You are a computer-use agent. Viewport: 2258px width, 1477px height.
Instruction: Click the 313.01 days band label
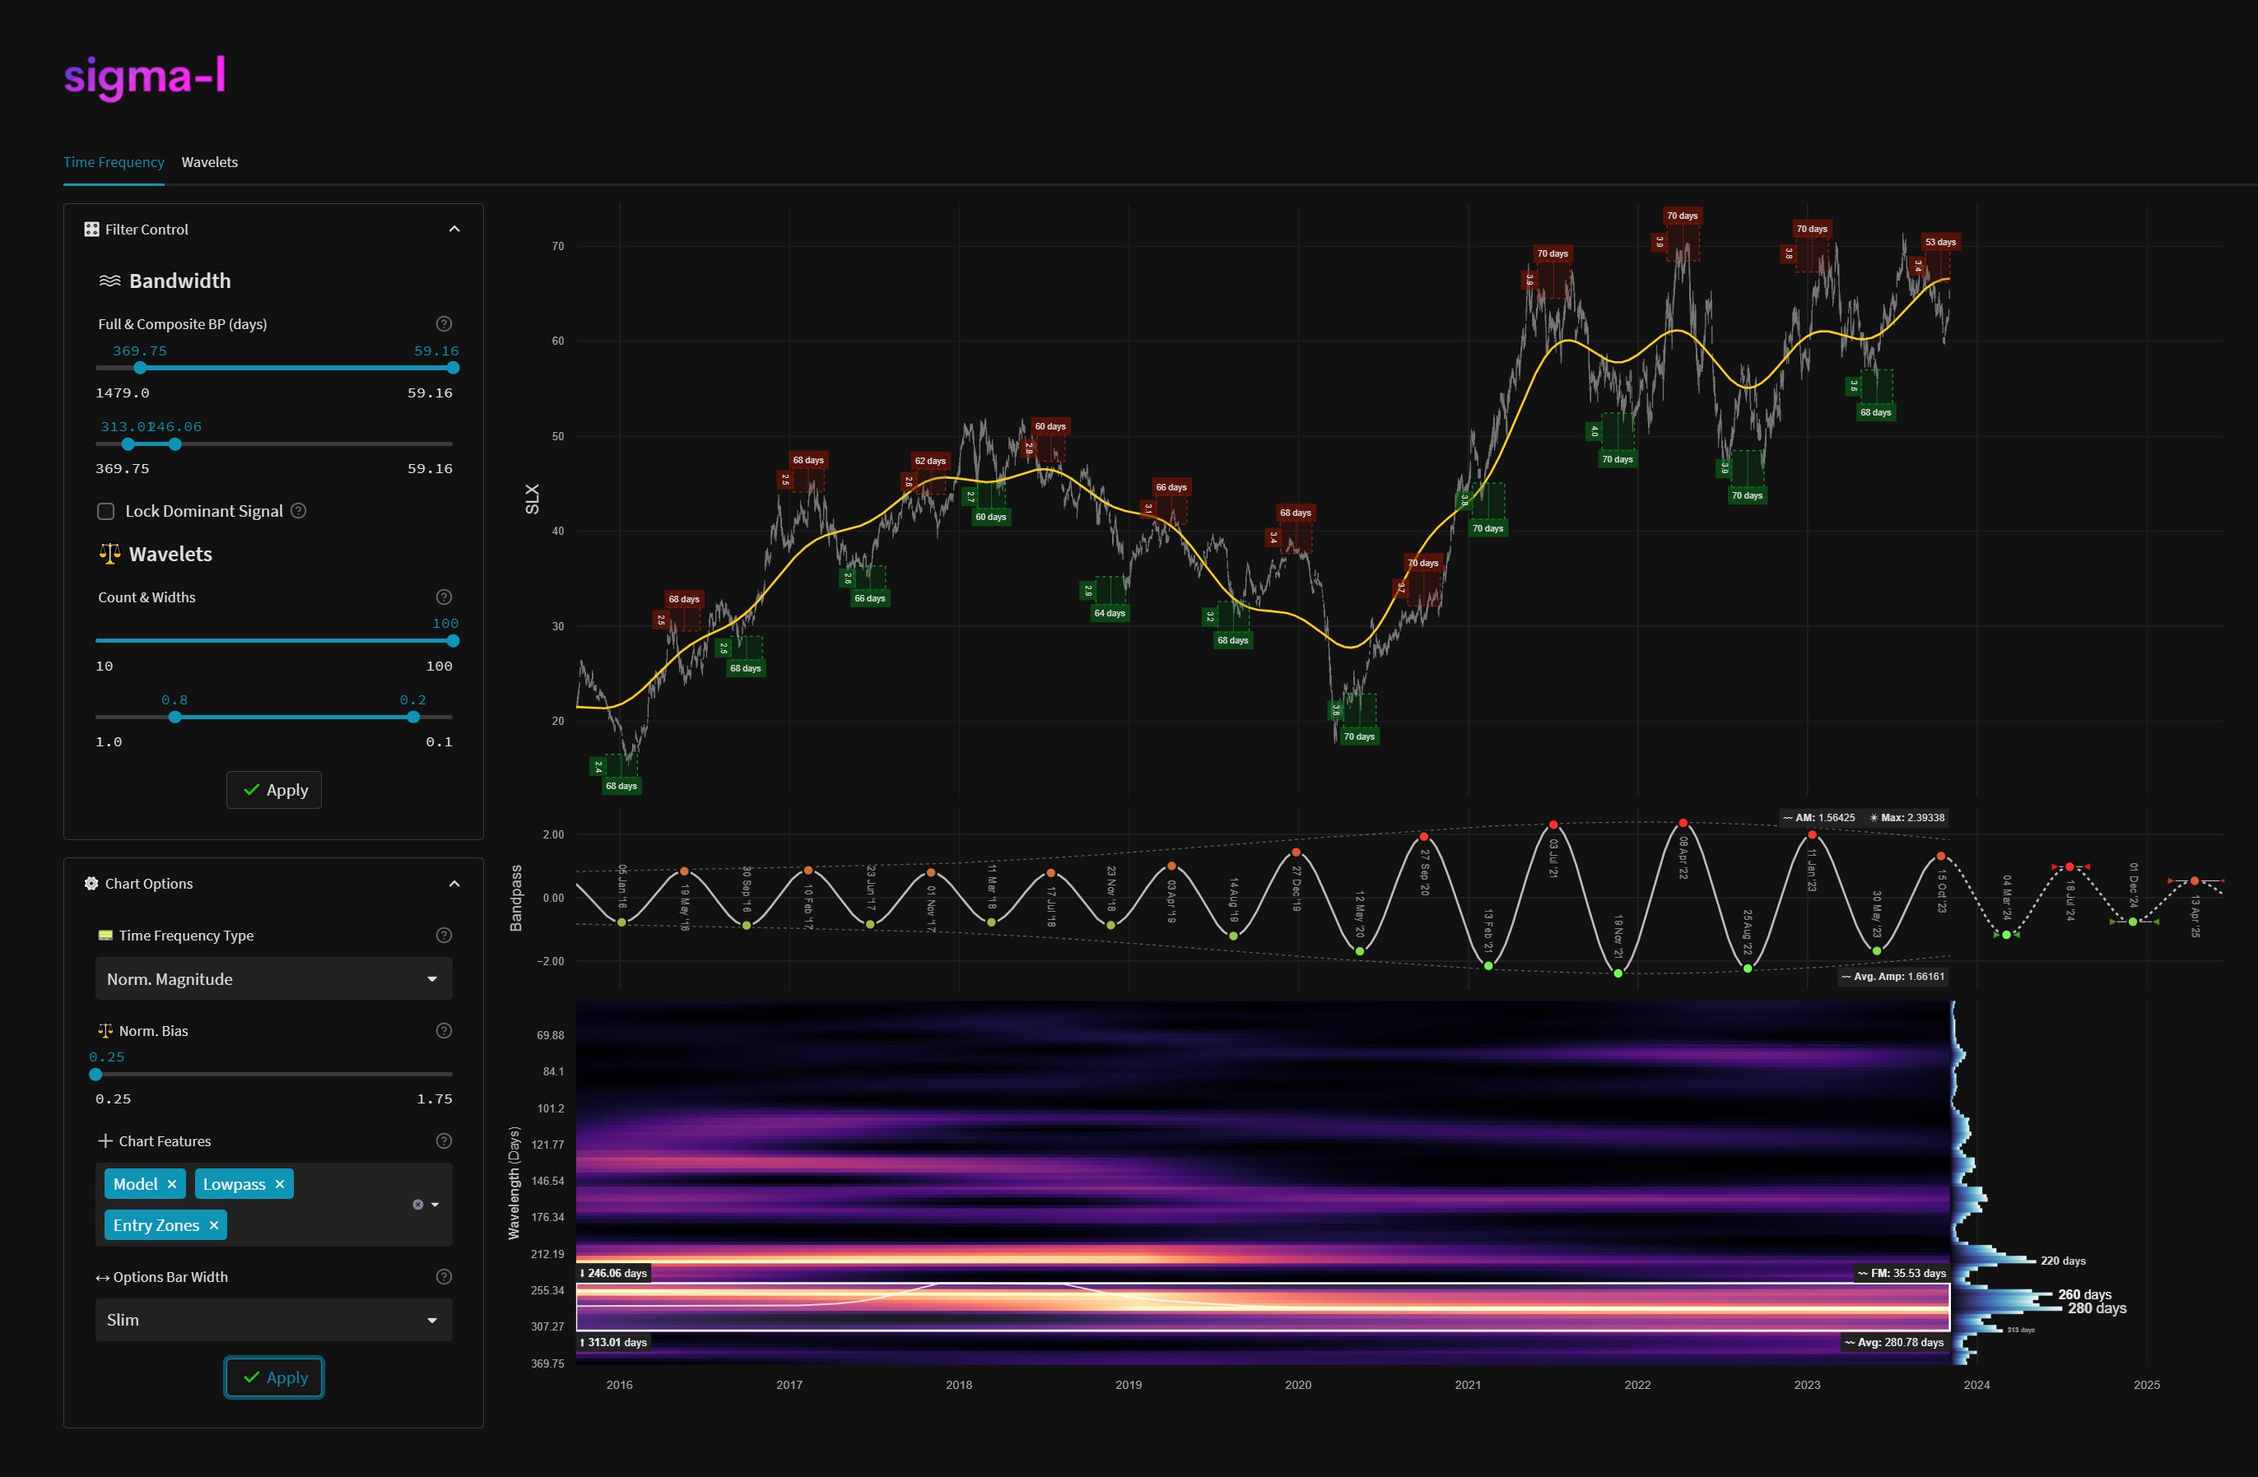coord(614,1342)
